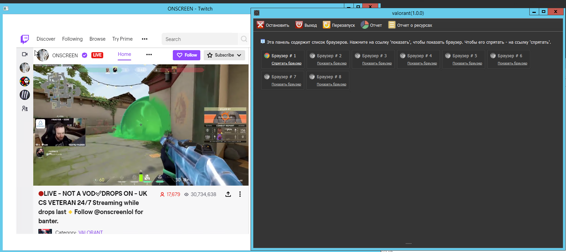Focus the Twitch Search input field
Image resolution: width=566 pixels, height=252 pixels.
pyautogui.click(x=200, y=39)
